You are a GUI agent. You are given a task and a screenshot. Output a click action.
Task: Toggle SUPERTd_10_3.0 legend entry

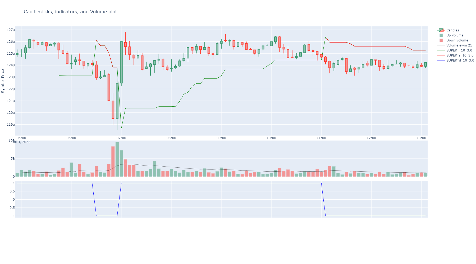456,60
